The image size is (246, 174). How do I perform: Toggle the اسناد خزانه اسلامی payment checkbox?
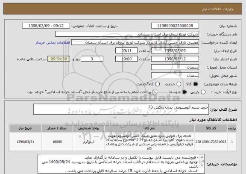(x=155, y=92)
